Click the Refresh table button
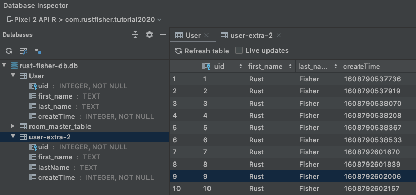 [202, 51]
